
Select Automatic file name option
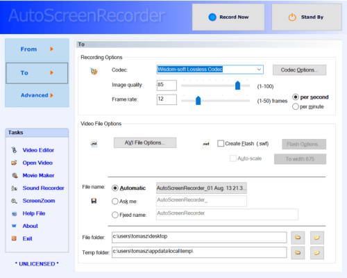tap(115, 188)
